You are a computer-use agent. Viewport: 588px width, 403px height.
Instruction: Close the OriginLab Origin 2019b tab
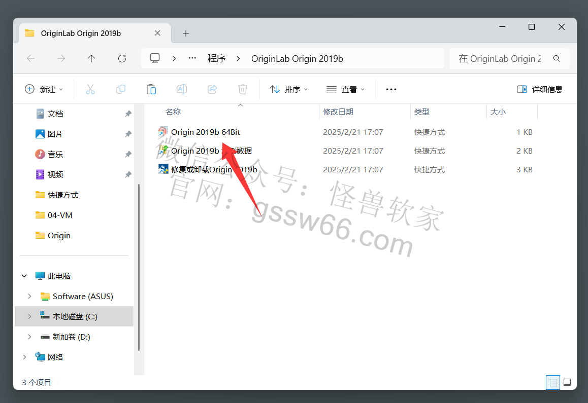tap(157, 33)
